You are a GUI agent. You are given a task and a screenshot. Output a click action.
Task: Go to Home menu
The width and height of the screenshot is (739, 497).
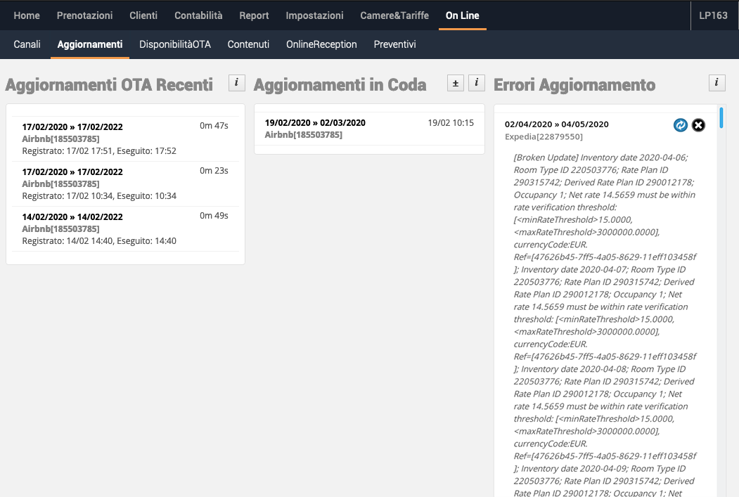[x=27, y=15]
